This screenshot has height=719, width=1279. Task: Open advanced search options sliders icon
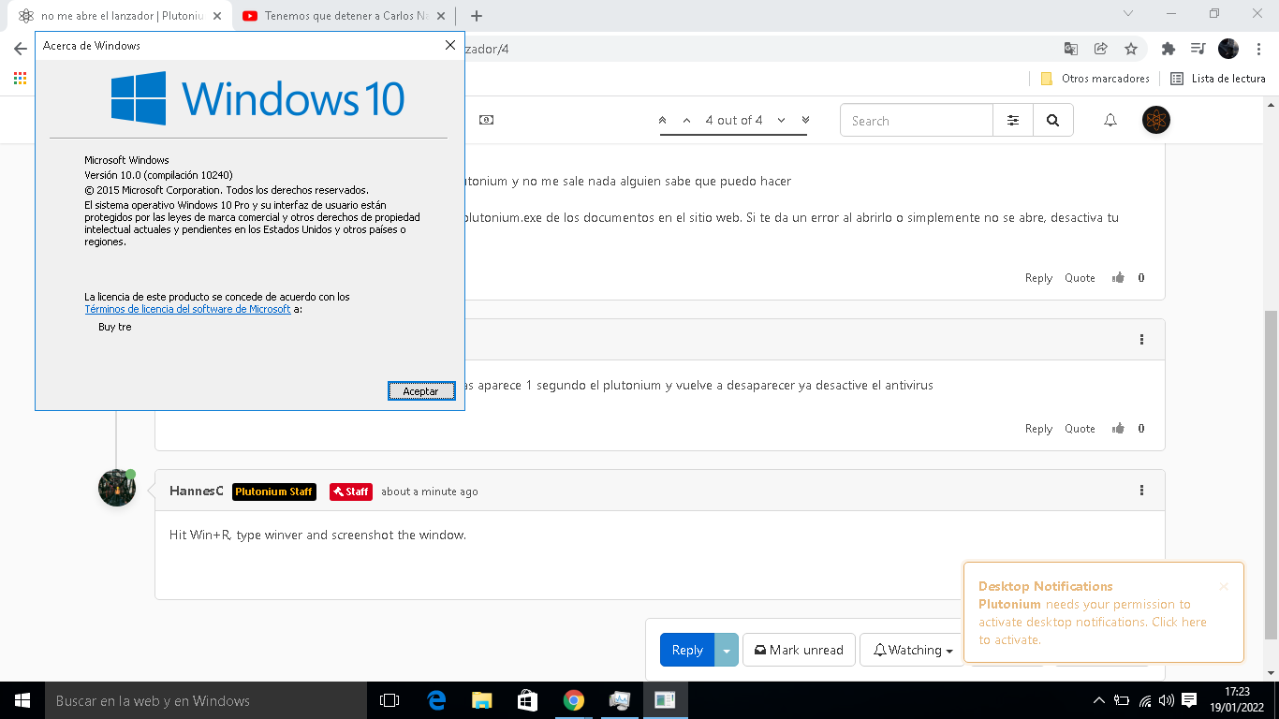tap(1013, 120)
